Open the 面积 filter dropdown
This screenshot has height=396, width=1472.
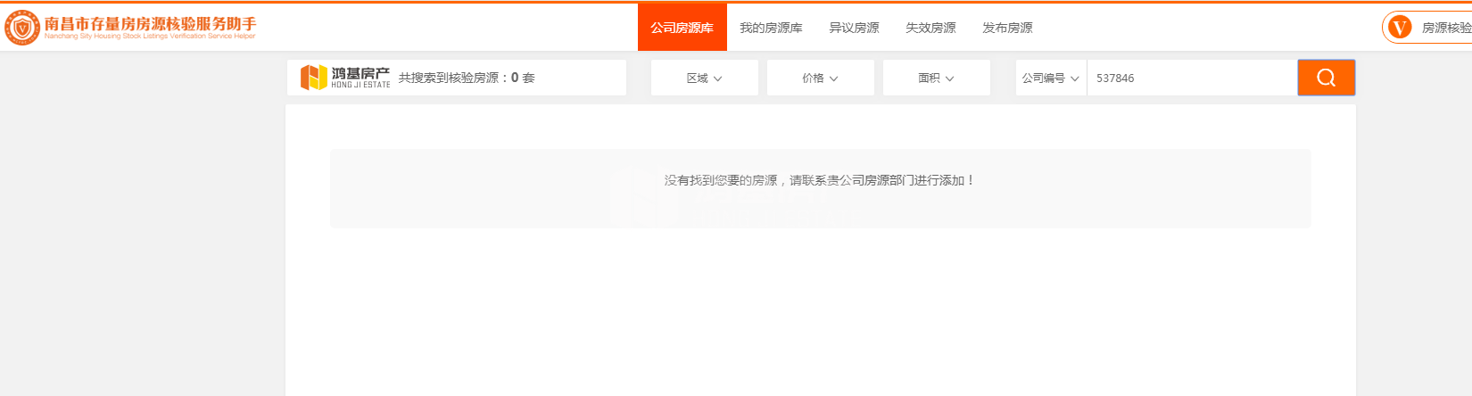pyautogui.click(x=936, y=78)
